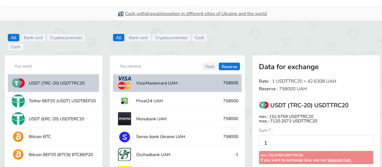Image resolution: width=382 pixels, height=167 pixels.
Task: Click the map icon beside cash withdrawal link
Action: coord(120,14)
